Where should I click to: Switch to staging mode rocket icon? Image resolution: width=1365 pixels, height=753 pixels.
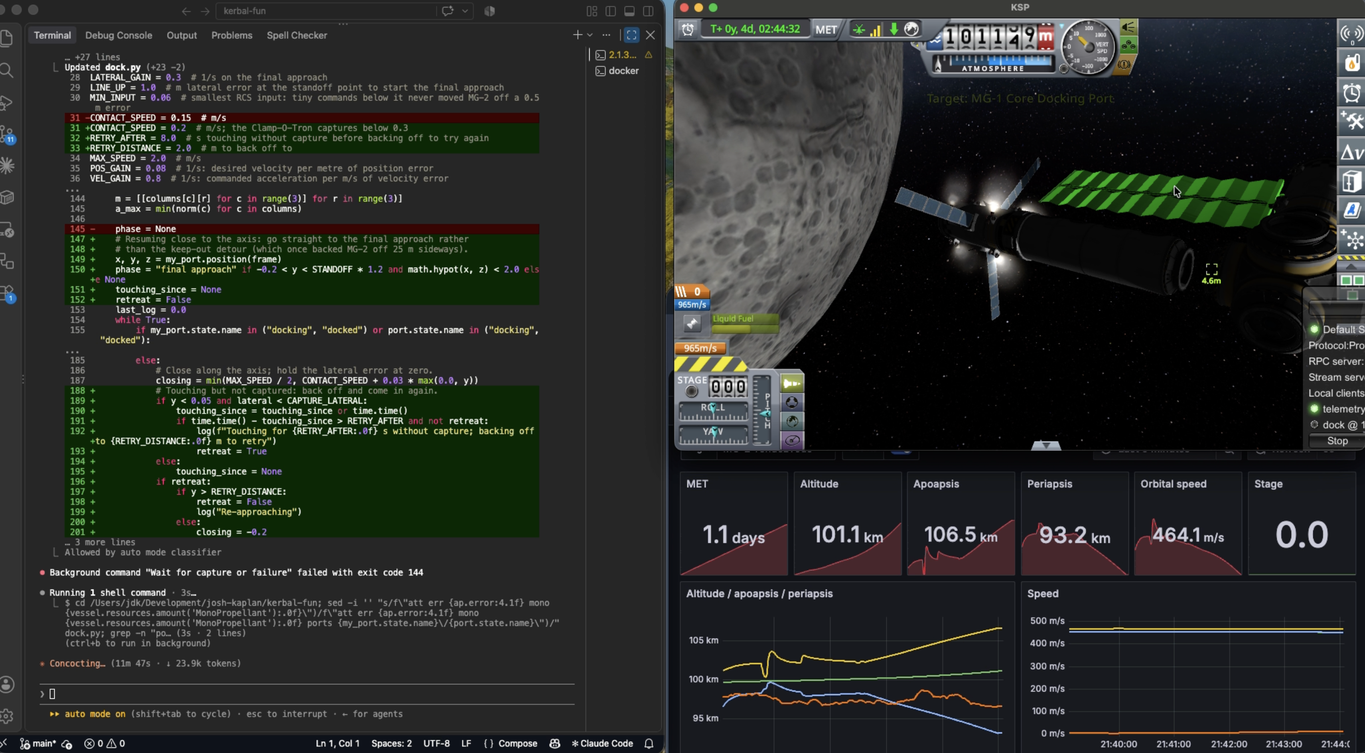(792, 383)
